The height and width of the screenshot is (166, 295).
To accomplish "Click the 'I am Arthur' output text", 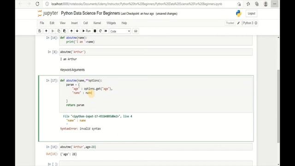I will [69, 59].
